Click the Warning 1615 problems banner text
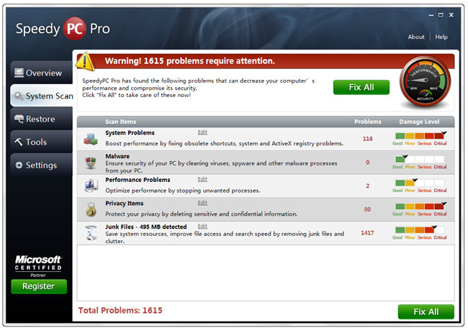468x333 pixels. (190, 61)
